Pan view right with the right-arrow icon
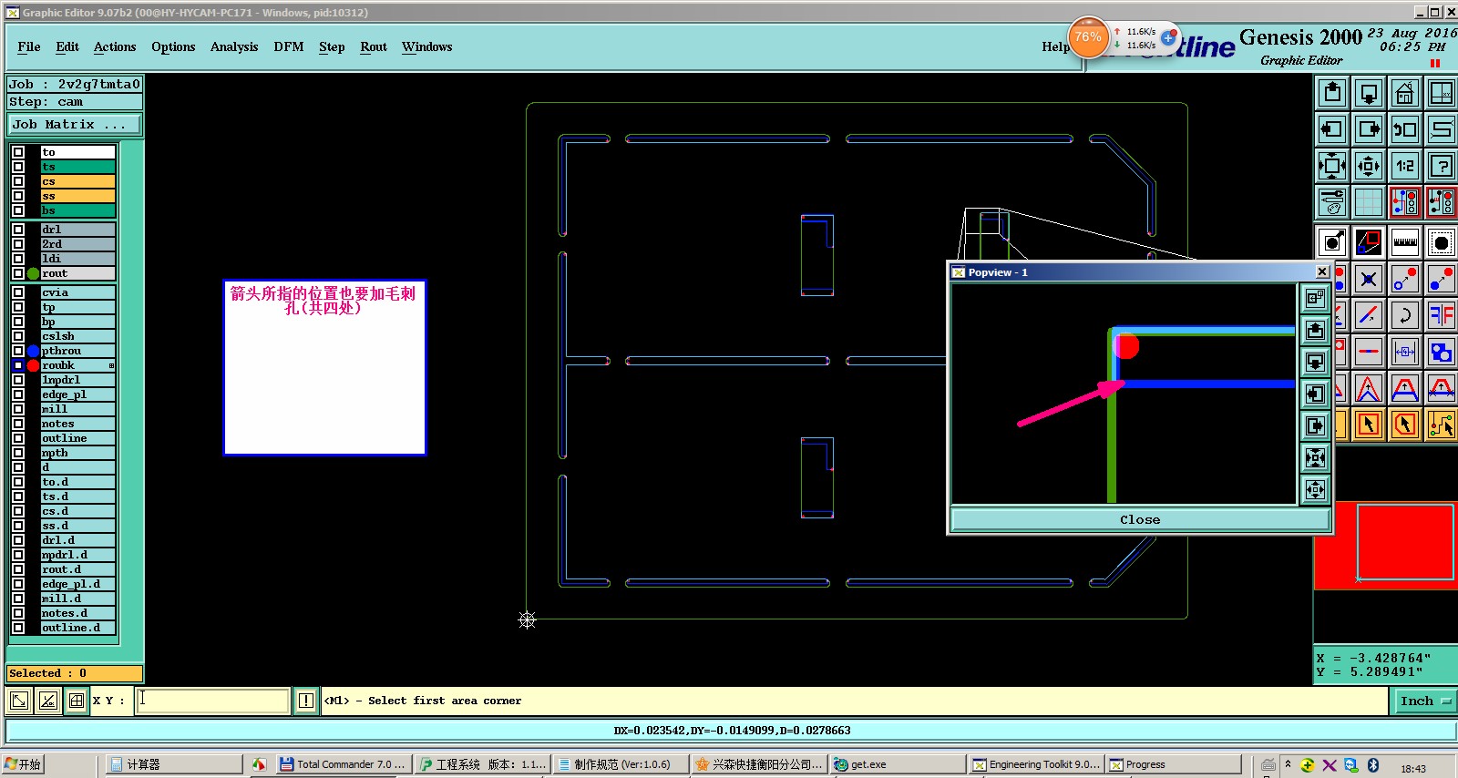Image resolution: width=1458 pixels, height=778 pixels. pyautogui.click(x=1369, y=129)
